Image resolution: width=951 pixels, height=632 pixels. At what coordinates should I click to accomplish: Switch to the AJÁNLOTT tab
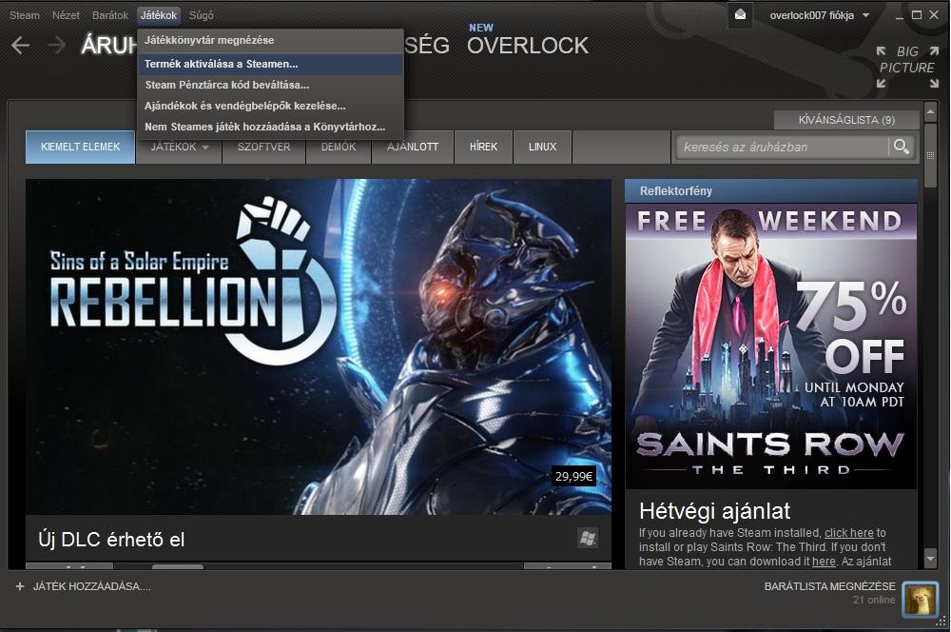coord(413,147)
